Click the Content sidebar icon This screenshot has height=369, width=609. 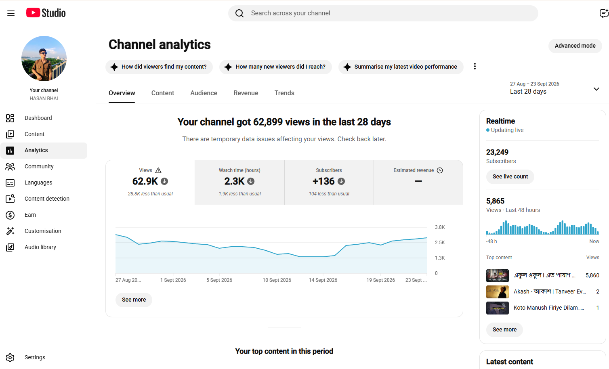(10, 134)
